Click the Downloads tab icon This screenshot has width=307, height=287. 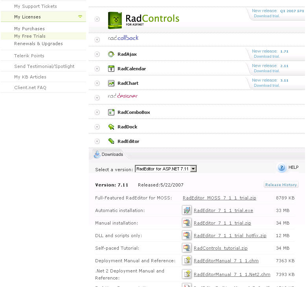point(97,154)
